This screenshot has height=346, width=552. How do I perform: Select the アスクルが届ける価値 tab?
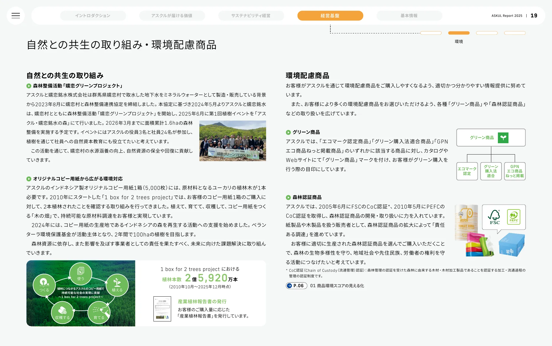click(172, 16)
